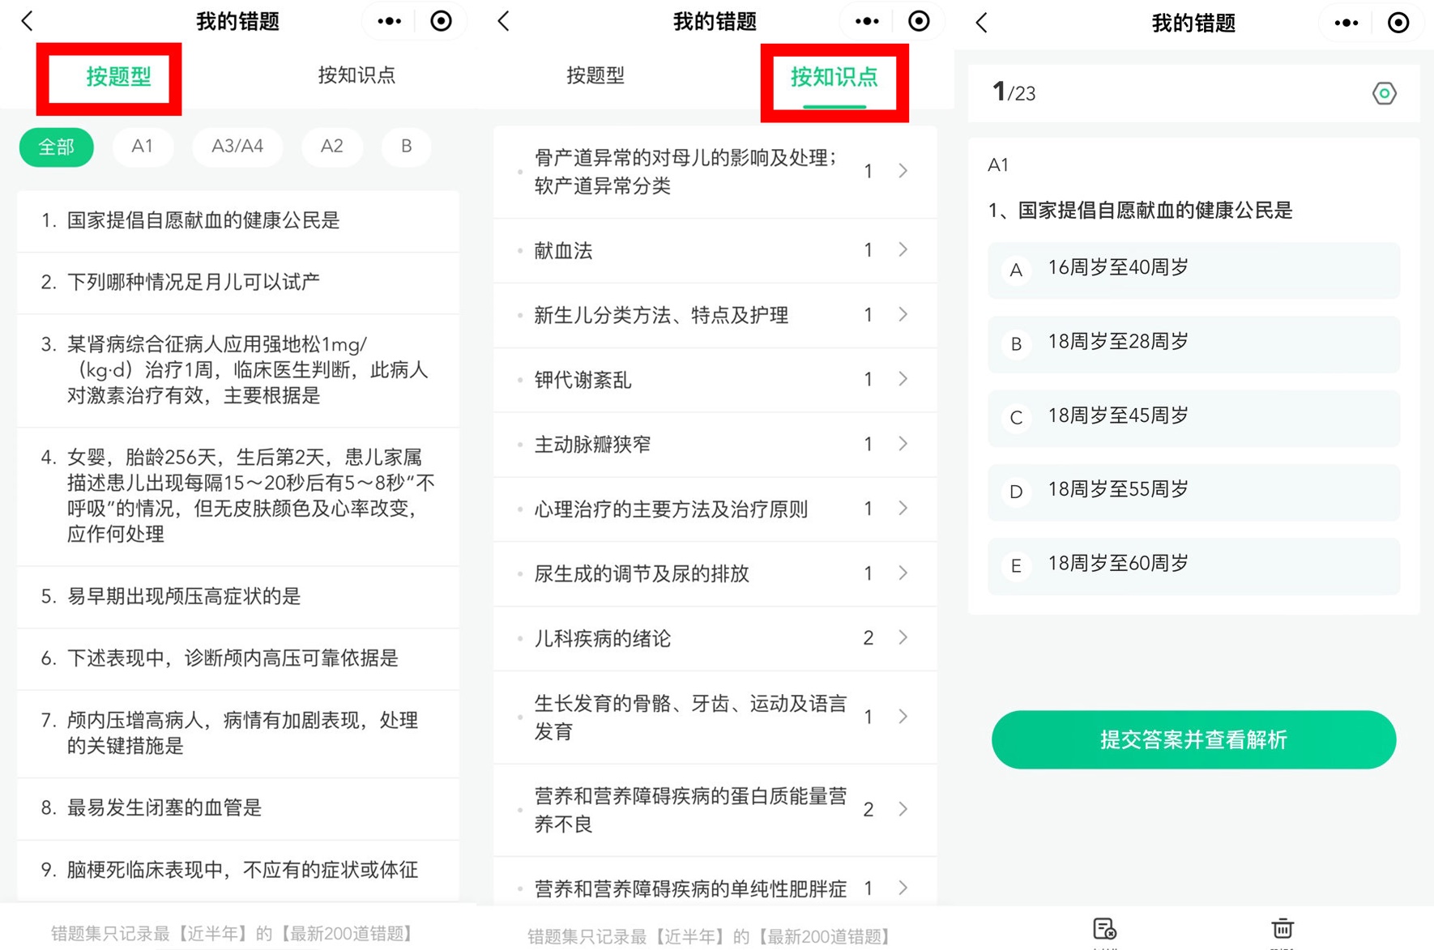Select the highlighted 按知识点 tab
Image resolution: width=1434 pixels, height=950 pixels.
[834, 79]
